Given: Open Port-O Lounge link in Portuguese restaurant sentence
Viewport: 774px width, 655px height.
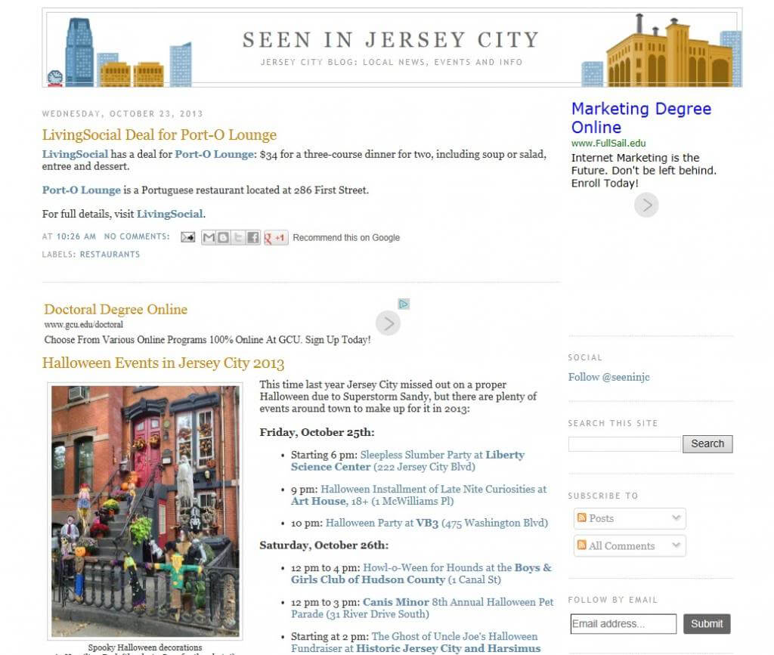Looking at the screenshot, I should 81,190.
